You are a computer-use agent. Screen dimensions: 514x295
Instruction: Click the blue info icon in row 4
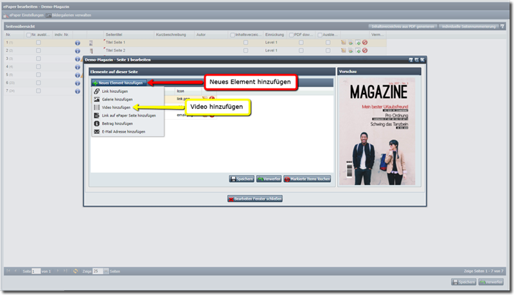(x=77, y=67)
